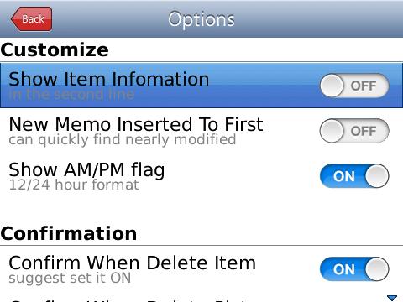Click the Confirmation section header

click(69, 233)
